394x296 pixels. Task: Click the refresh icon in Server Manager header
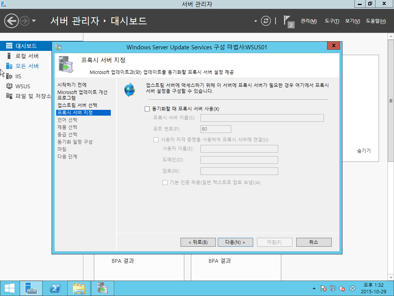(x=266, y=21)
